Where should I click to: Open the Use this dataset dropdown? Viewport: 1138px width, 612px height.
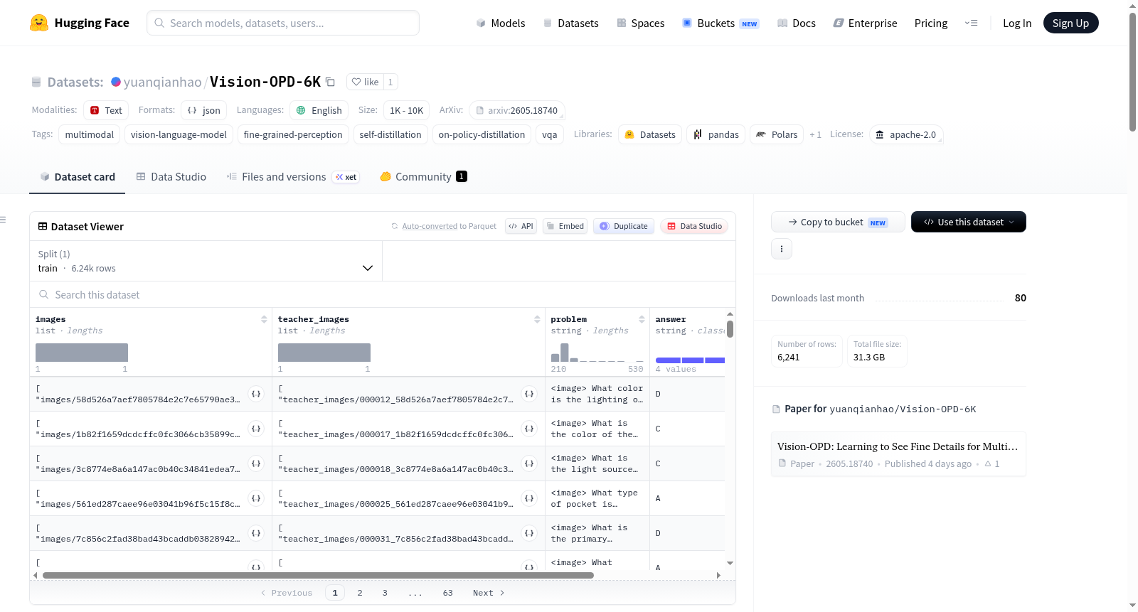coord(969,222)
